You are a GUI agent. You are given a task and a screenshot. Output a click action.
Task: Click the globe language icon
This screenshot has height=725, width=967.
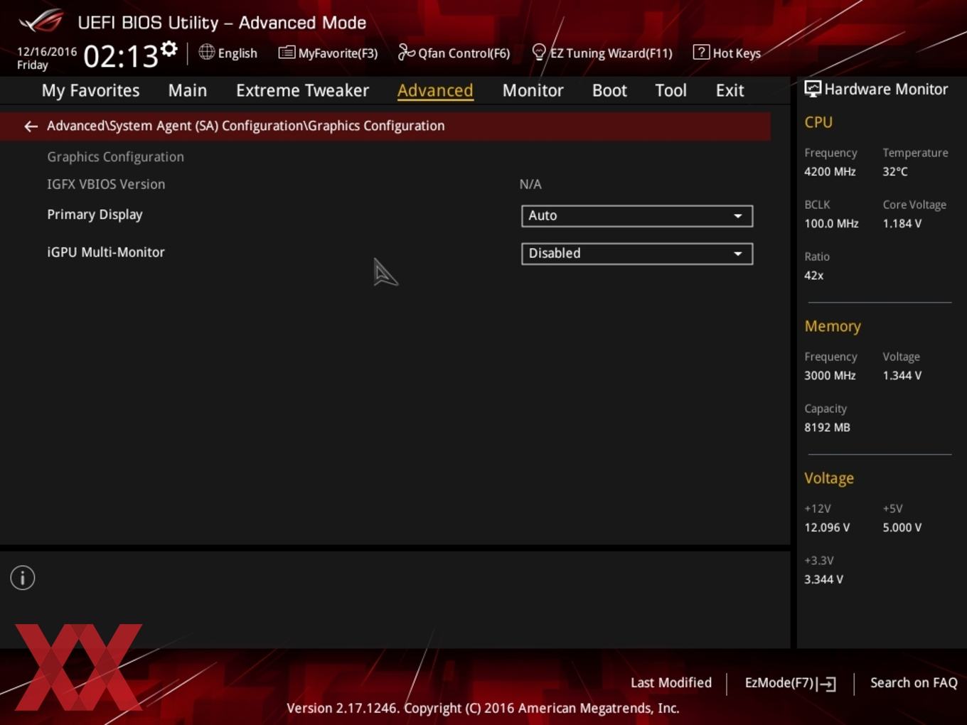click(x=206, y=52)
